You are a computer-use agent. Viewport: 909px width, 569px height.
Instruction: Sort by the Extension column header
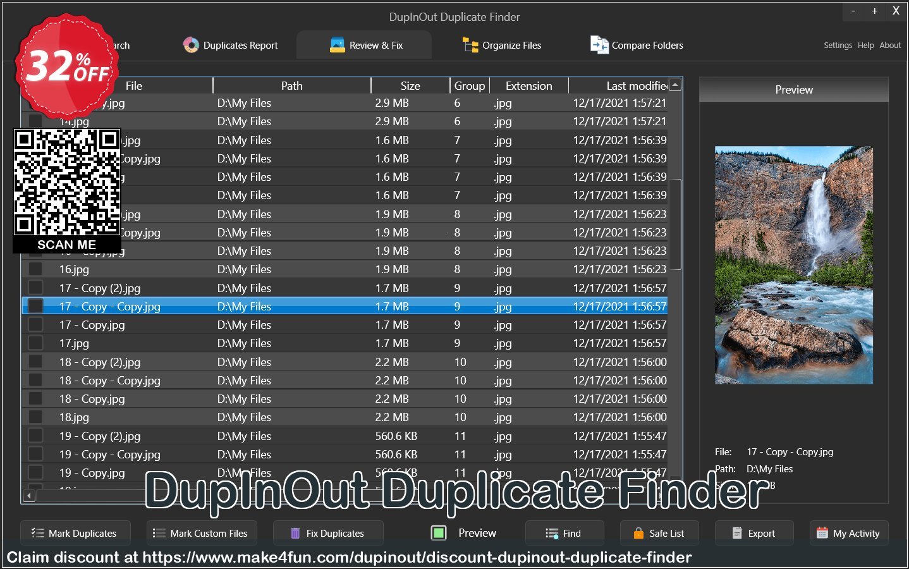tap(529, 85)
